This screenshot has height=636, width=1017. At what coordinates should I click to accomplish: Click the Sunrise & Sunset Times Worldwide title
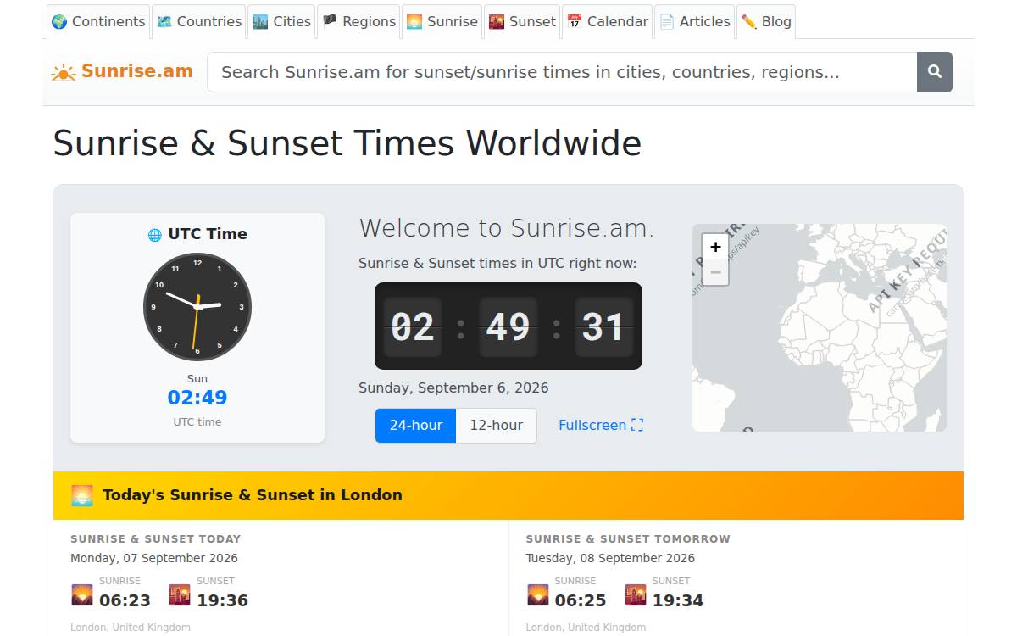(347, 142)
